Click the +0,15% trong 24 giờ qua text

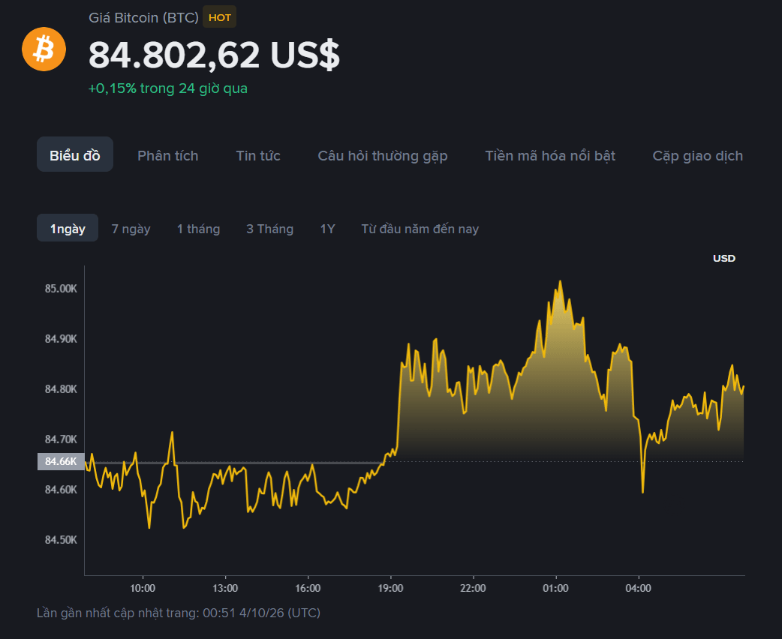point(167,88)
